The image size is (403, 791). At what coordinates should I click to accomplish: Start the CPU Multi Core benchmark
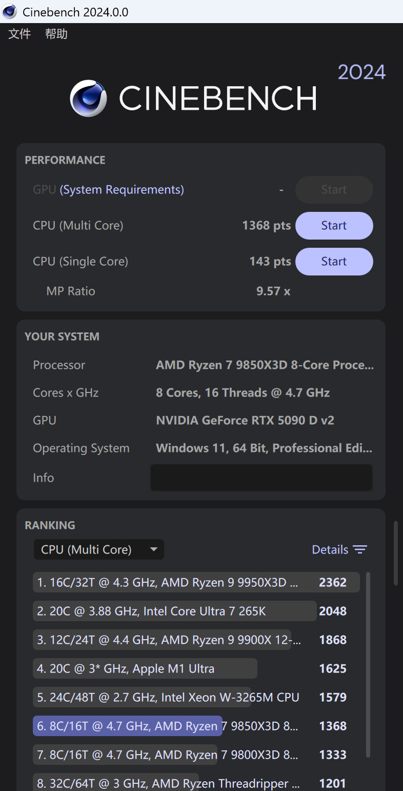pos(334,226)
